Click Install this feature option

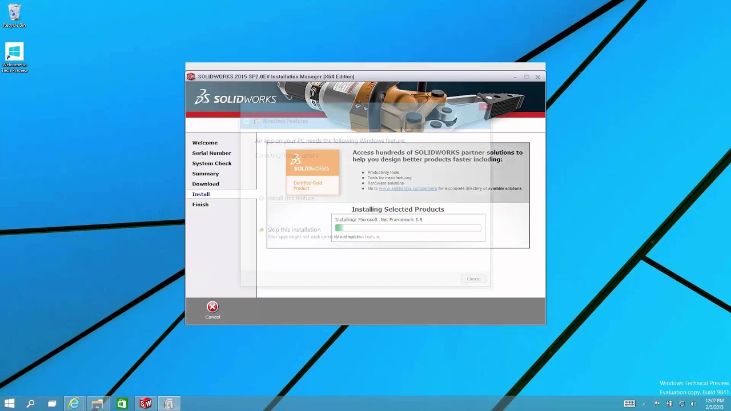click(291, 198)
